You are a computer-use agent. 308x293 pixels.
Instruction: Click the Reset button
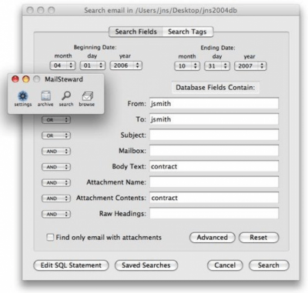pyautogui.click(x=259, y=238)
